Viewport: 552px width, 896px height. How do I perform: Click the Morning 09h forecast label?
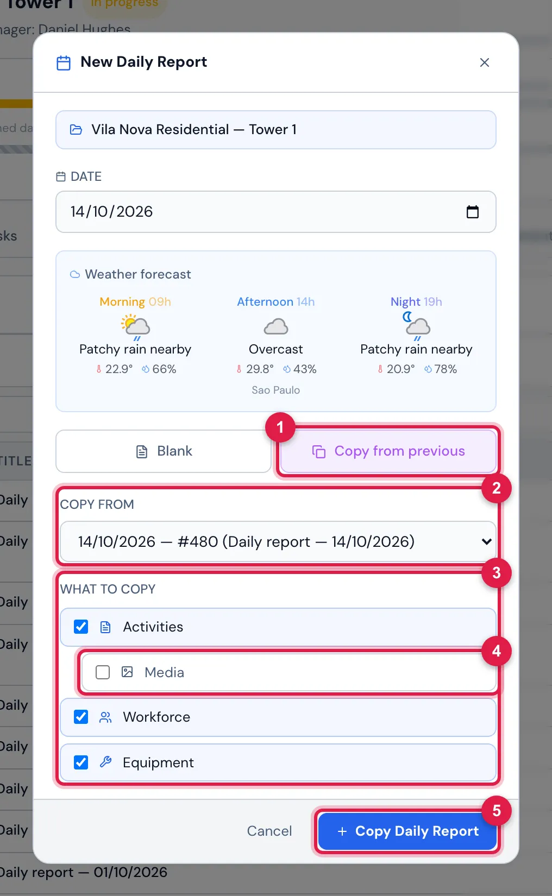point(135,302)
